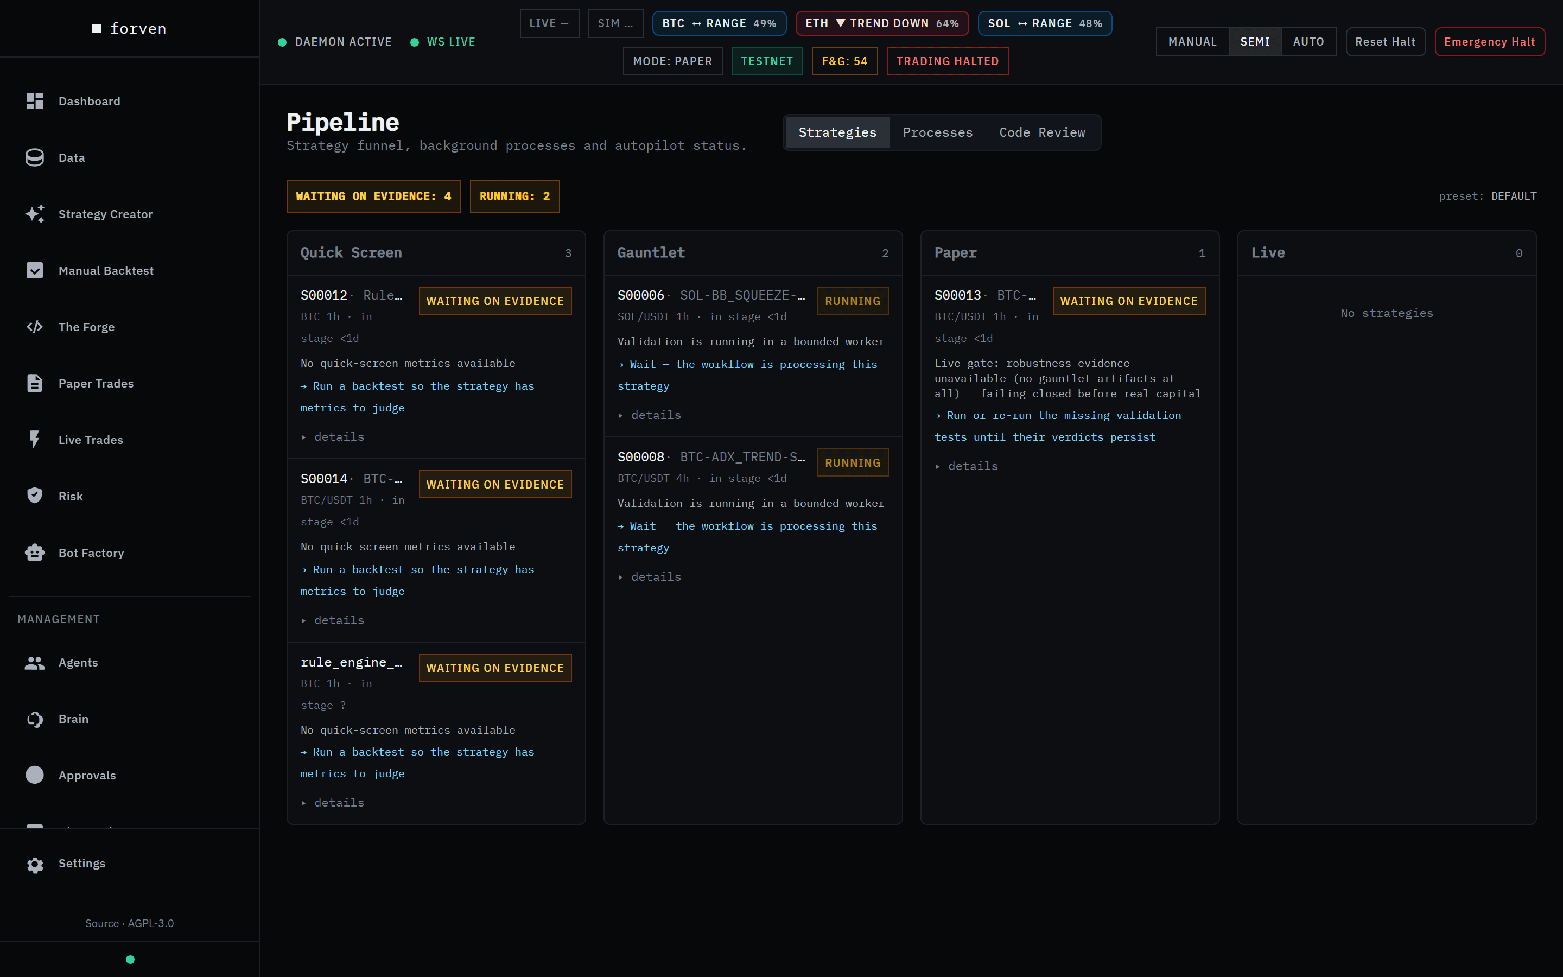
Task: Open the Approvals management page
Action: click(x=129, y=775)
